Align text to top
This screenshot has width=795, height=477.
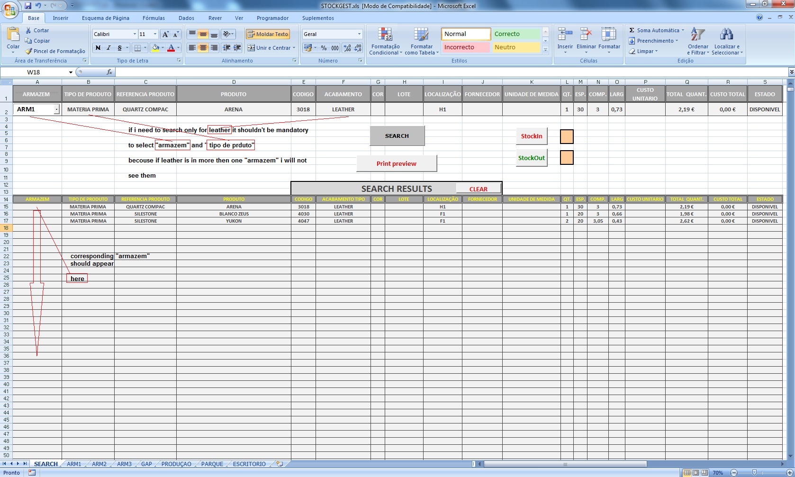(192, 34)
